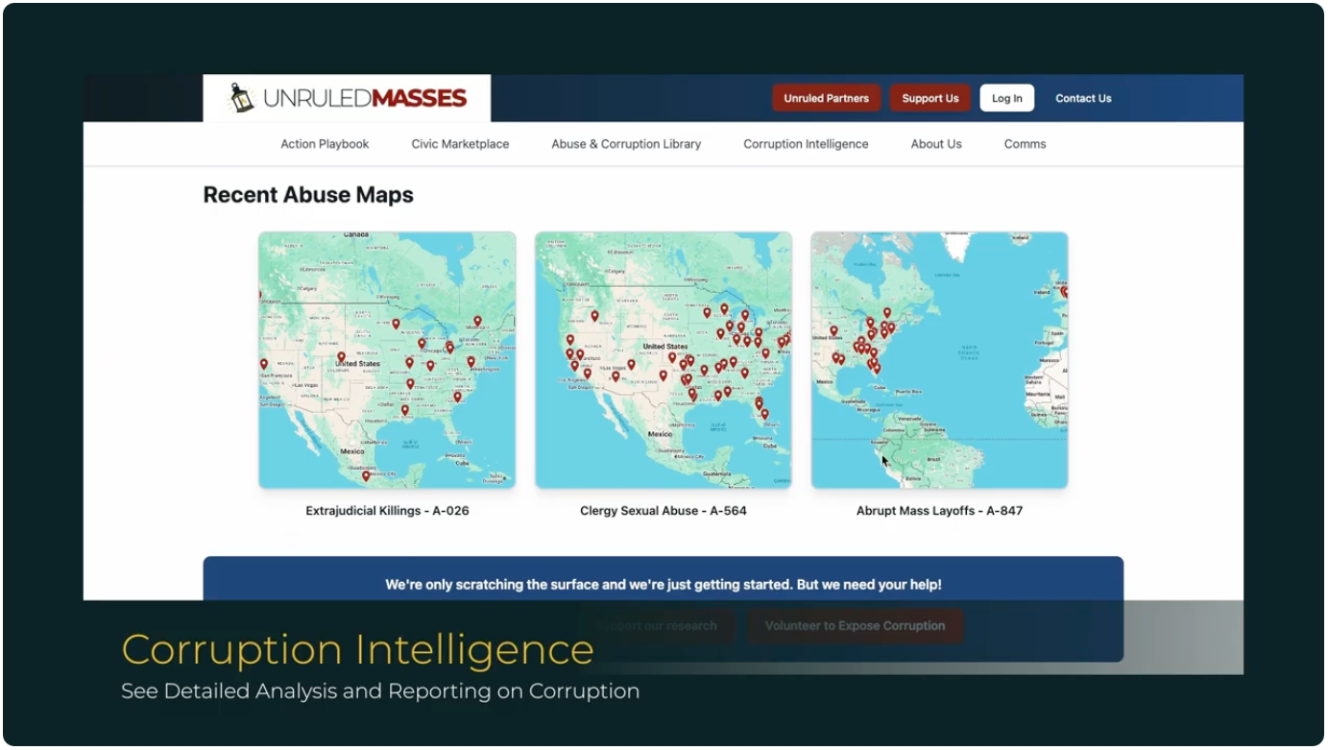Click the Unruled Masses lantern logo icon

241,98
